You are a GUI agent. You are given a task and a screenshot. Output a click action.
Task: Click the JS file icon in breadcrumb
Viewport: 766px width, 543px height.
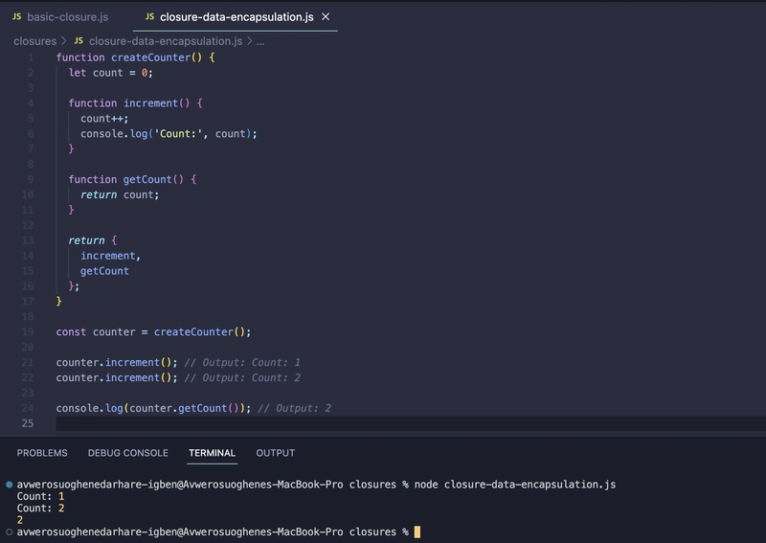(x=79, y=41)
